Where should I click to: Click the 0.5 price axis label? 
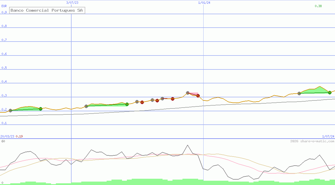click(x=4, y=68)
